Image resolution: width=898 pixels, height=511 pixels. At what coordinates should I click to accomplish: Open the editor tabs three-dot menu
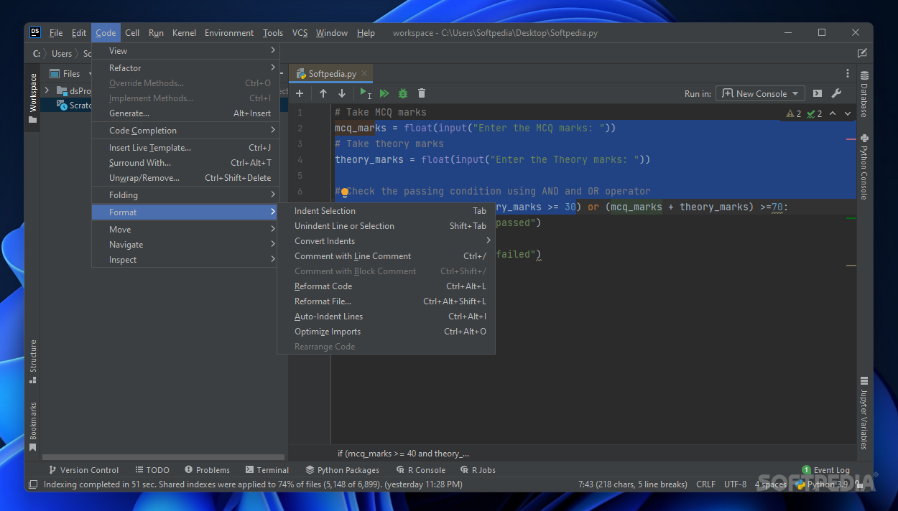click(848, 73)
